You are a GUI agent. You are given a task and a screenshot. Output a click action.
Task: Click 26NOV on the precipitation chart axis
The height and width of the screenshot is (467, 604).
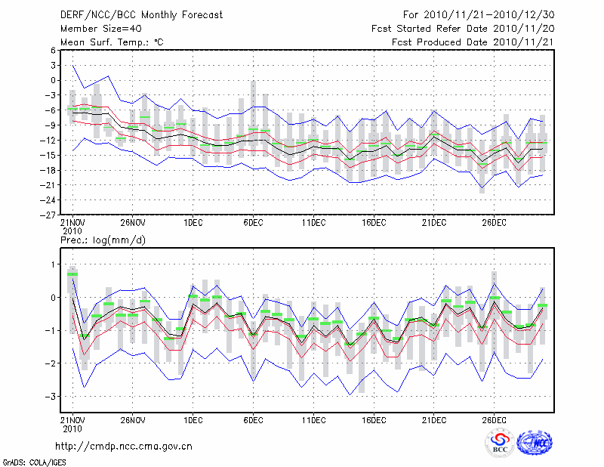click(132, 419)
